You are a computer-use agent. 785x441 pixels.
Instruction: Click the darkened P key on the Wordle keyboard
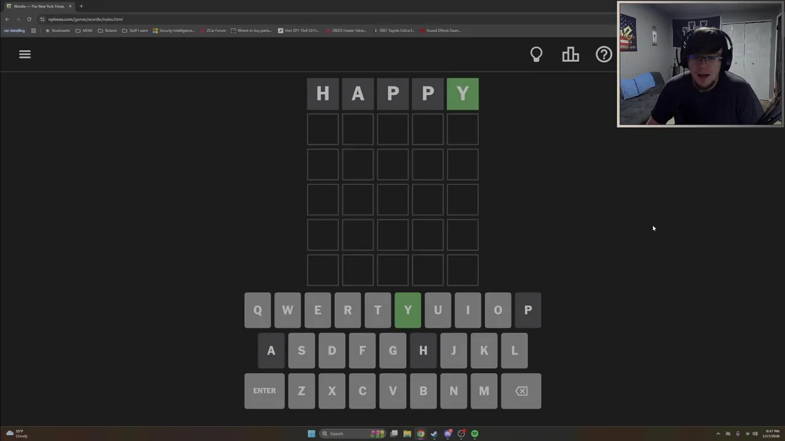[x=528, y=310]
